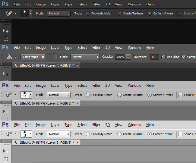Open tool preset arrow beside Paint Bucket icon
The height and width of the screenshot is (163, 196).
[15, 57]
